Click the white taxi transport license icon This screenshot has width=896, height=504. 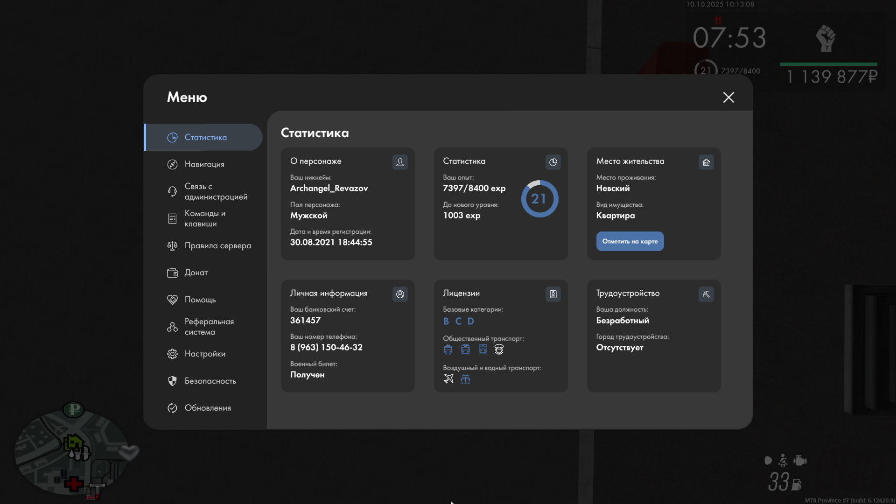click(x=499, y=349)
